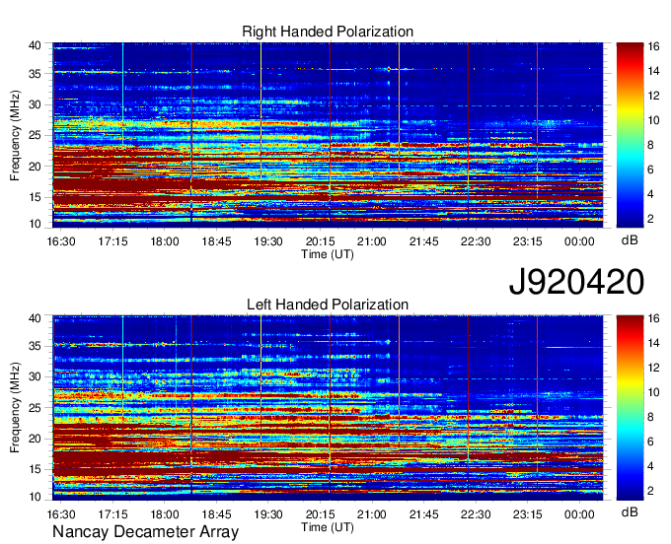
Task: Click the 8 dB tick on Right Handed colorbar
Action: pos(650,145)
